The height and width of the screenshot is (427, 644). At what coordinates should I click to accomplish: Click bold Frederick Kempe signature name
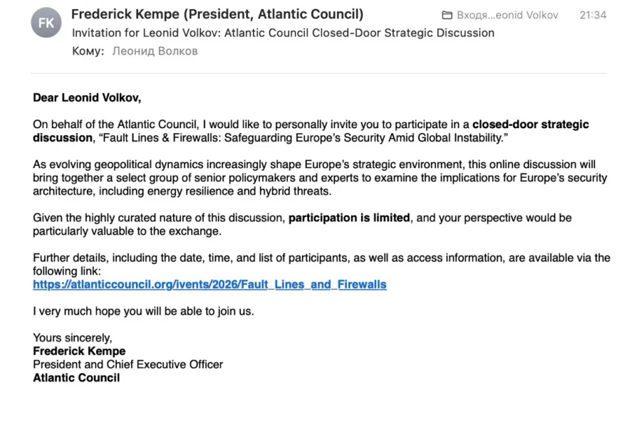pos(79,351)
